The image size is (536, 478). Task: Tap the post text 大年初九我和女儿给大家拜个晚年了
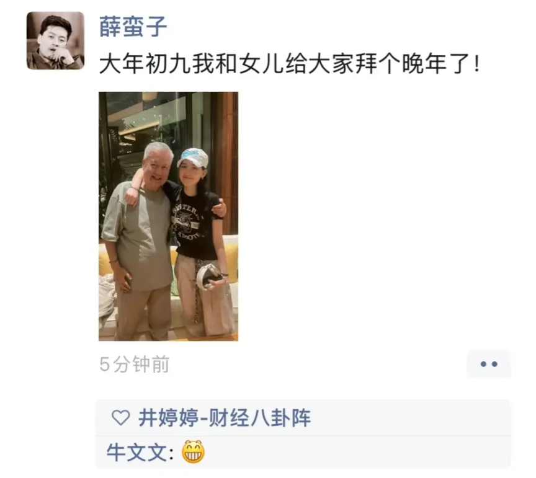(x=289, y=64)
